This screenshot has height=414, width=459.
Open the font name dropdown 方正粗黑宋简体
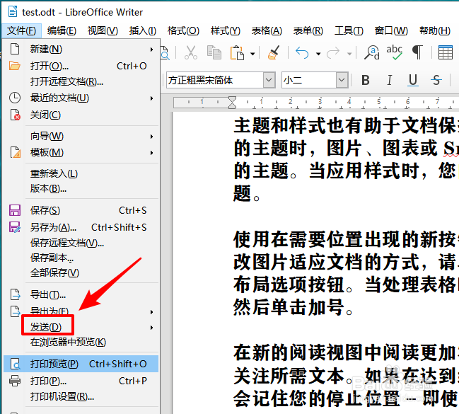pos(269,80)
